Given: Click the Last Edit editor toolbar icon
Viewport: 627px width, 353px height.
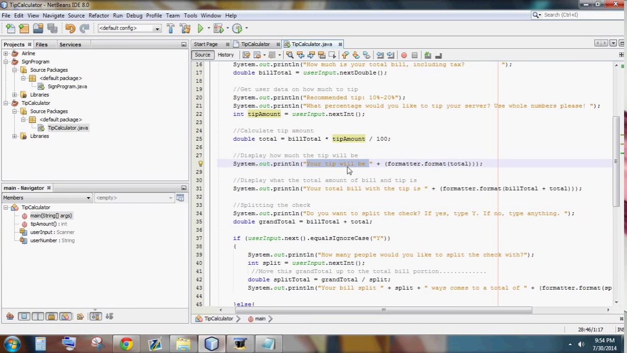Looking at the screenshot, I should tap(246, 55).
